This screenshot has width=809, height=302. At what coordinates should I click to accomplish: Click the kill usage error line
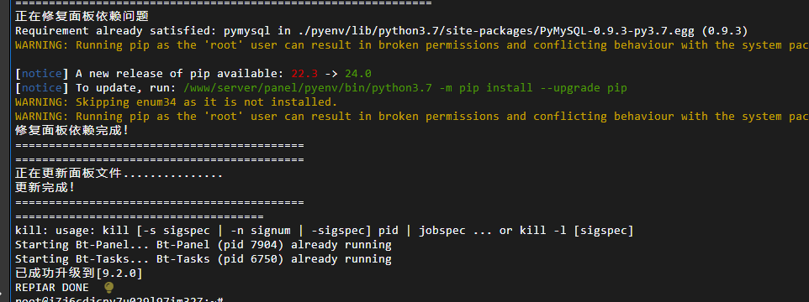[324, 230]
